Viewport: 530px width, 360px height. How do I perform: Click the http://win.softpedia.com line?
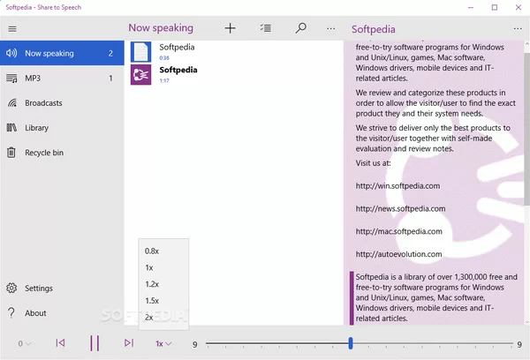(x=397, y=186)
